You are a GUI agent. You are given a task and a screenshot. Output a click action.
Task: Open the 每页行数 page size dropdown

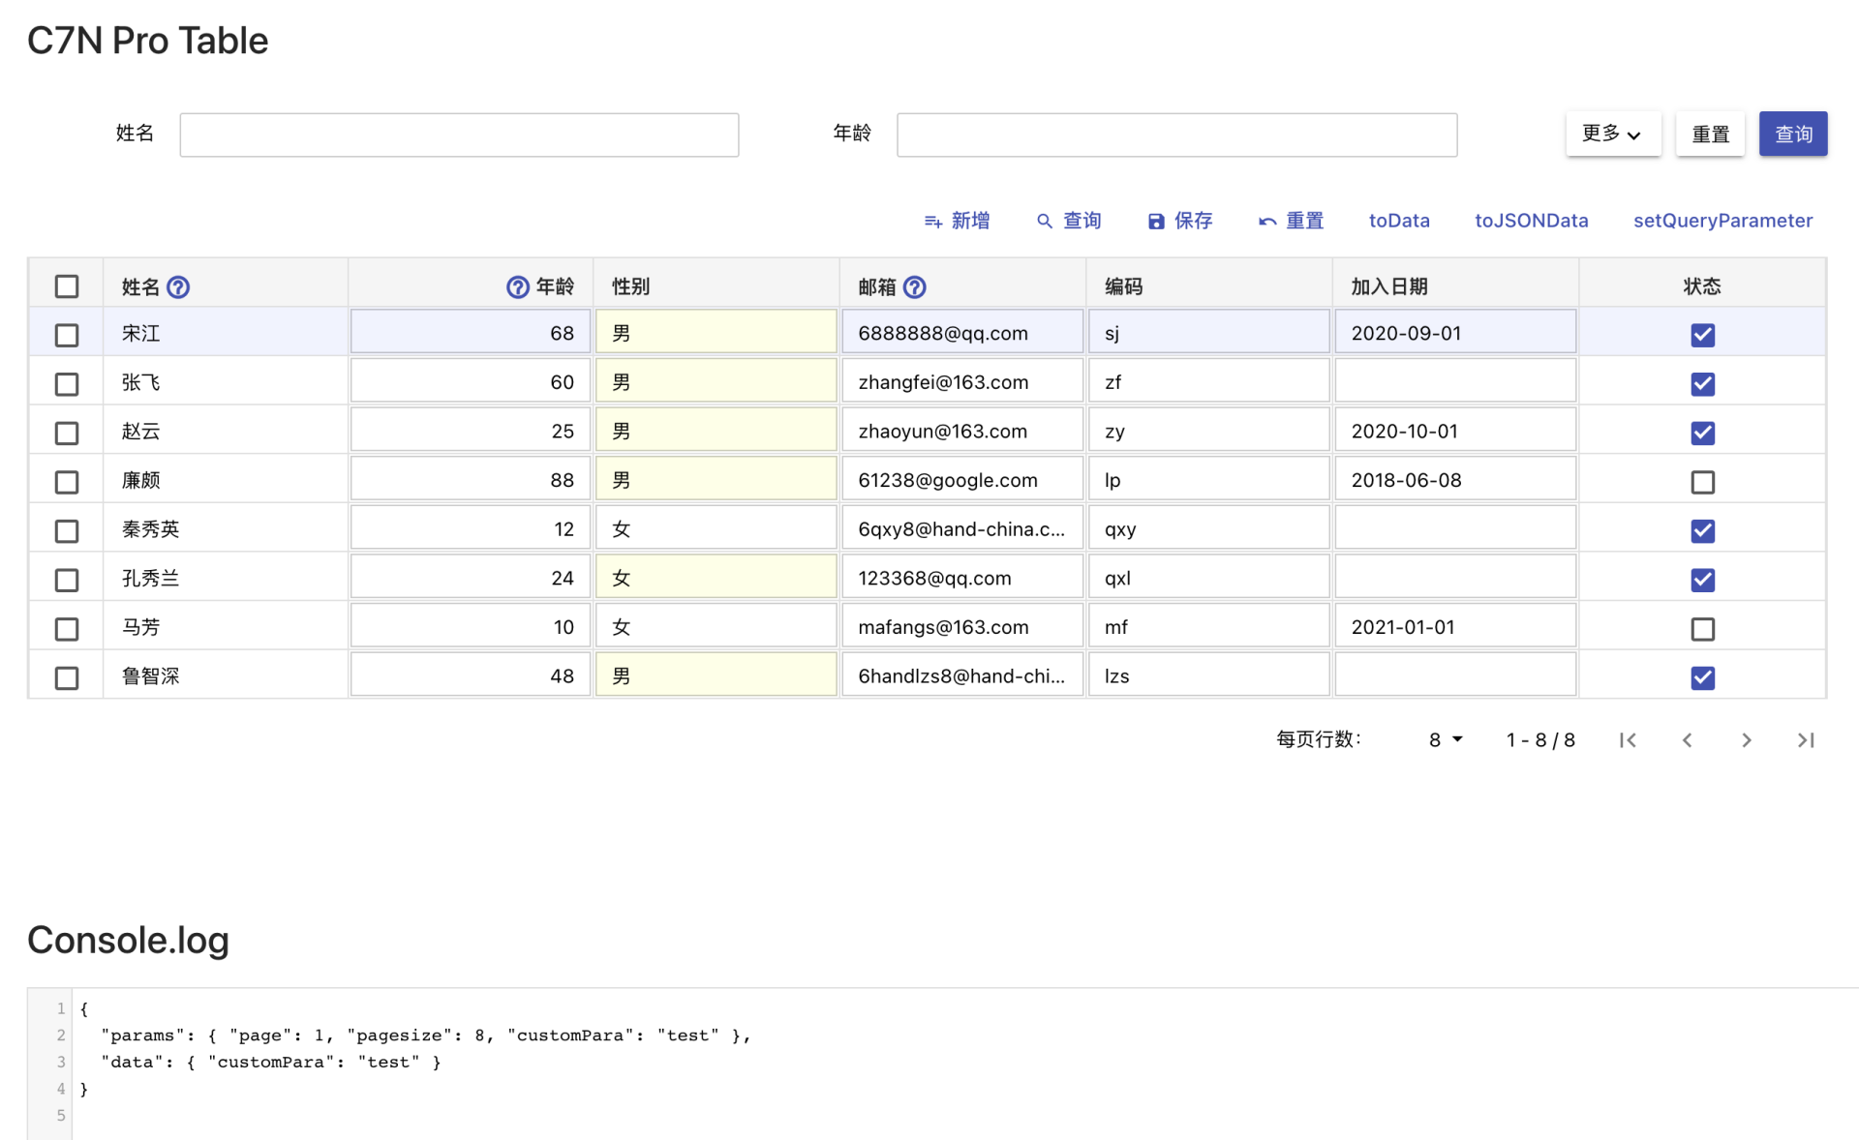[1444, 739]
